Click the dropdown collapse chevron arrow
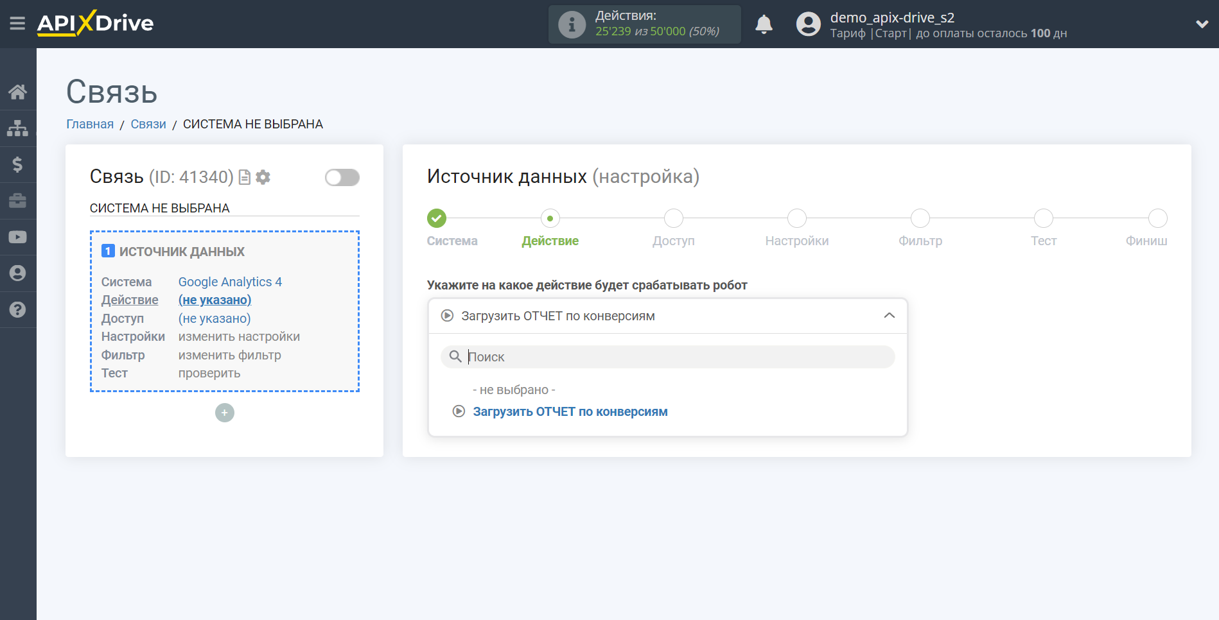Screen dimensions: 1219x620 click(x=890, y=316)
